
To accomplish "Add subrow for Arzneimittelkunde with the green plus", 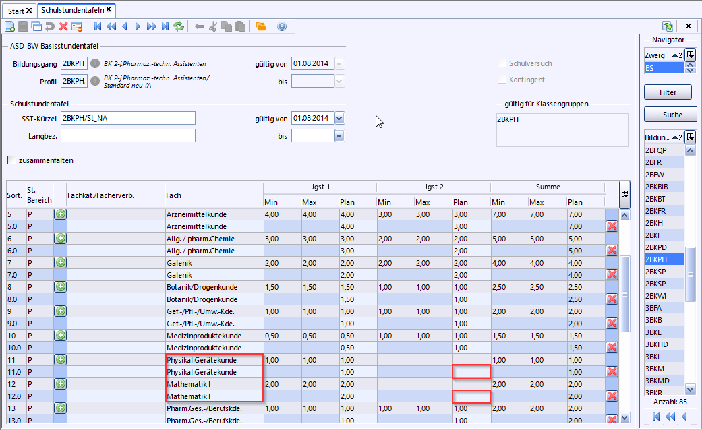I will tap(61, 214).
